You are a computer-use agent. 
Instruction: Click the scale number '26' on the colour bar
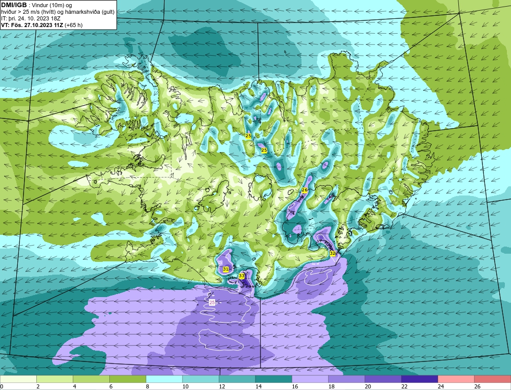tap(477, 386)
